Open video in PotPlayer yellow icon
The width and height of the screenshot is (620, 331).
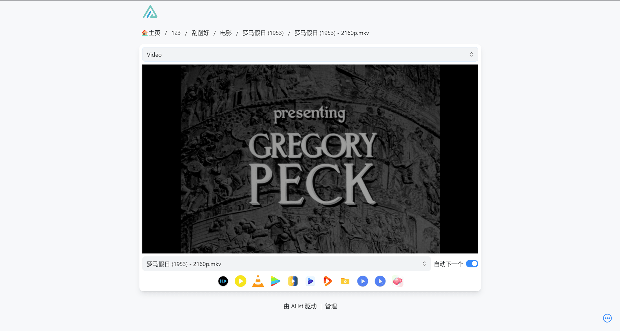point(241,281)
